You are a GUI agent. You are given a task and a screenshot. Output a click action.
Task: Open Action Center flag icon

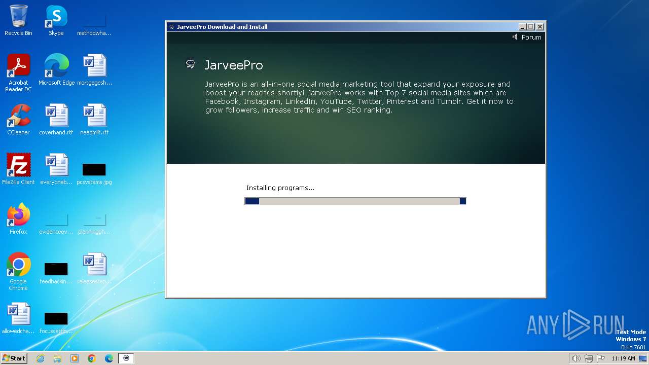coord(601,358)
